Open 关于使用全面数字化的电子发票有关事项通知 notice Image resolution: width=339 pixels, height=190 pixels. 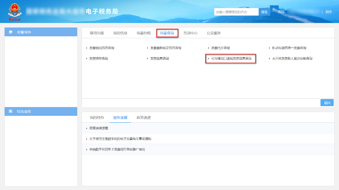pyautogui.click(x=120, y=139)
